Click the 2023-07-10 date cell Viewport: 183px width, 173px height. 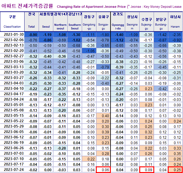point(12,159)
